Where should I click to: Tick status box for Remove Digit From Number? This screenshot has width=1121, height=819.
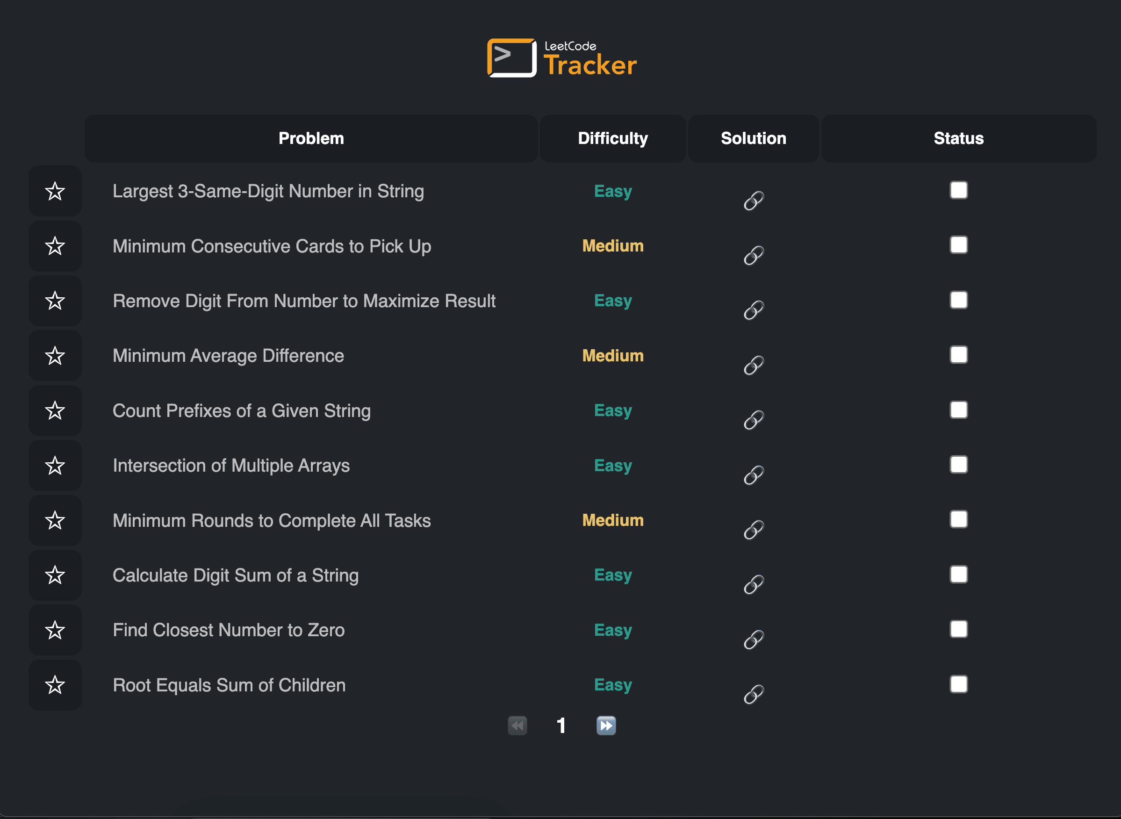click(958, 300)
